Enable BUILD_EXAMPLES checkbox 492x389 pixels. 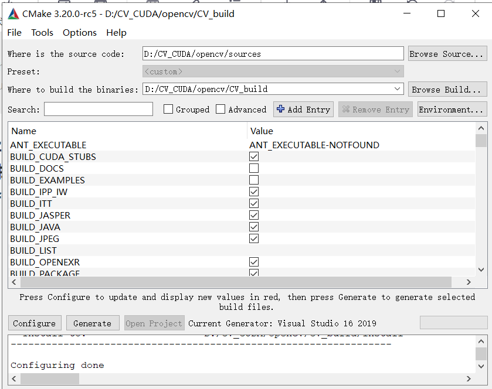tap(254, 180)
